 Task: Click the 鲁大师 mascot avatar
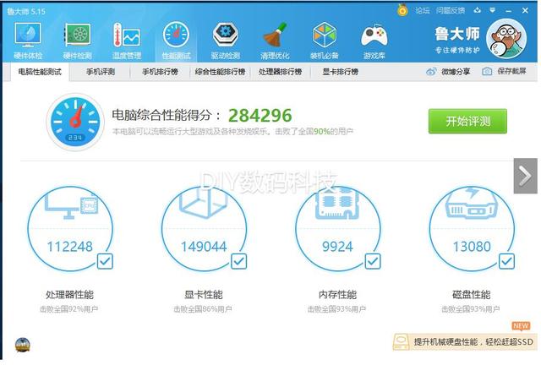[506, 39]
